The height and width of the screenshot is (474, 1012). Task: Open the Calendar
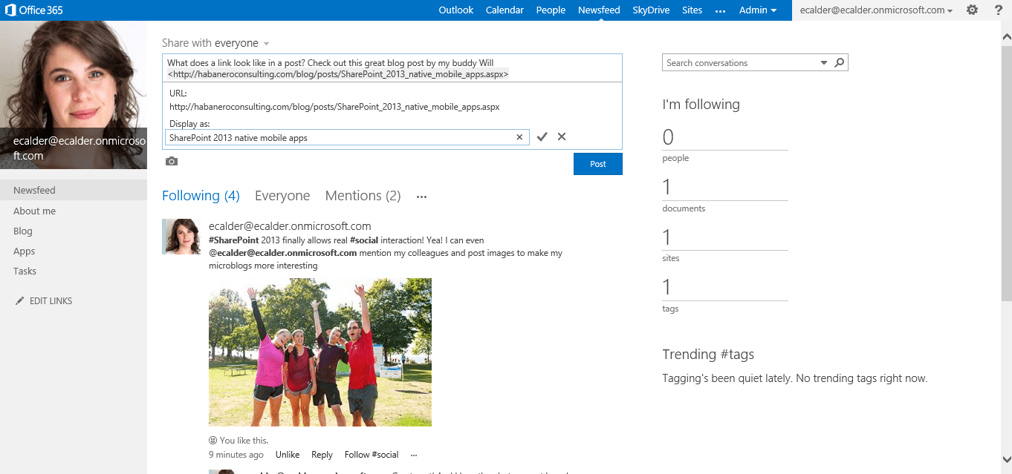click(505, 10)
